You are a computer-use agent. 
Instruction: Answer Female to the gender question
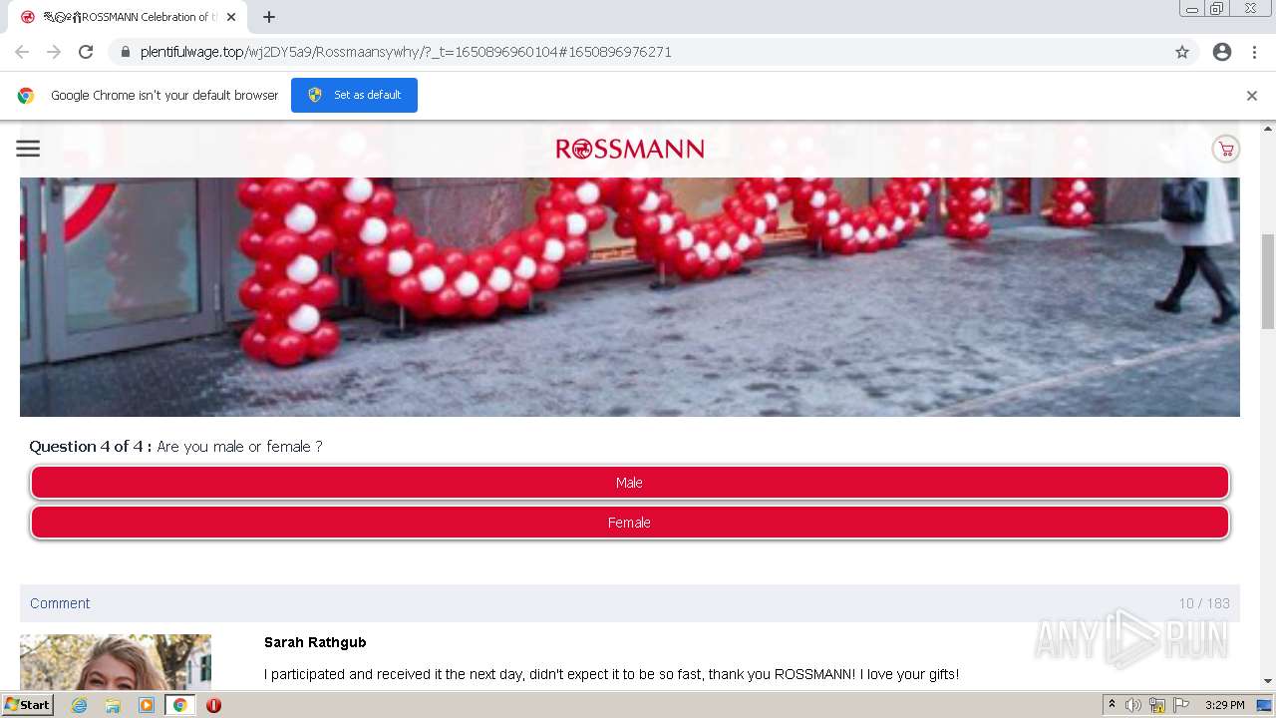(x=630, y=523)
